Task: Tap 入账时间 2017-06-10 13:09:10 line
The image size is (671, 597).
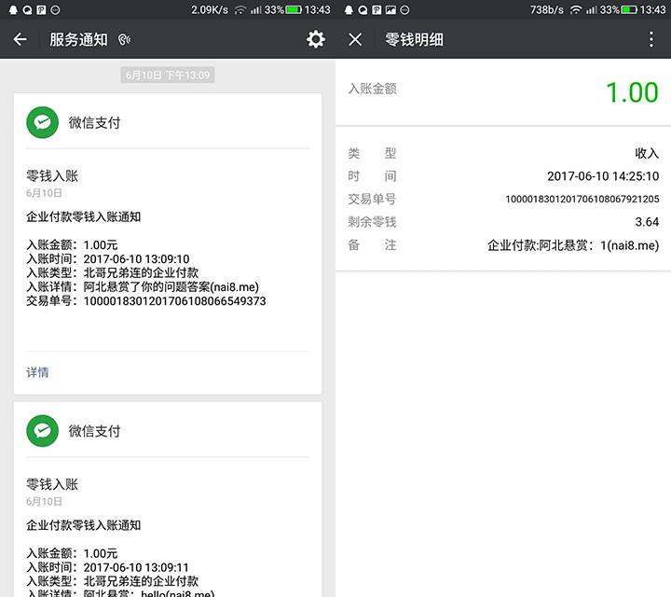Action: point(108,258)
